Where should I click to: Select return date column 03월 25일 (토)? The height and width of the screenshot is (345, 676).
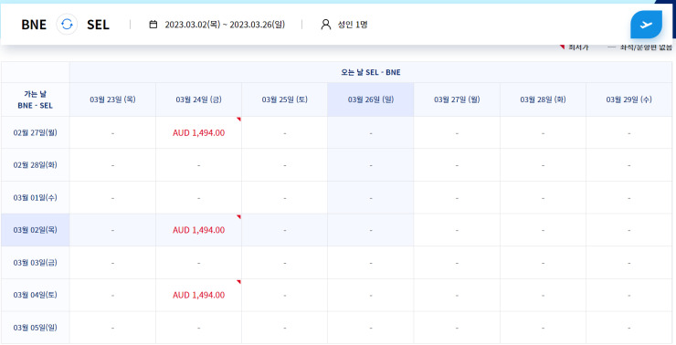[284, 99]
